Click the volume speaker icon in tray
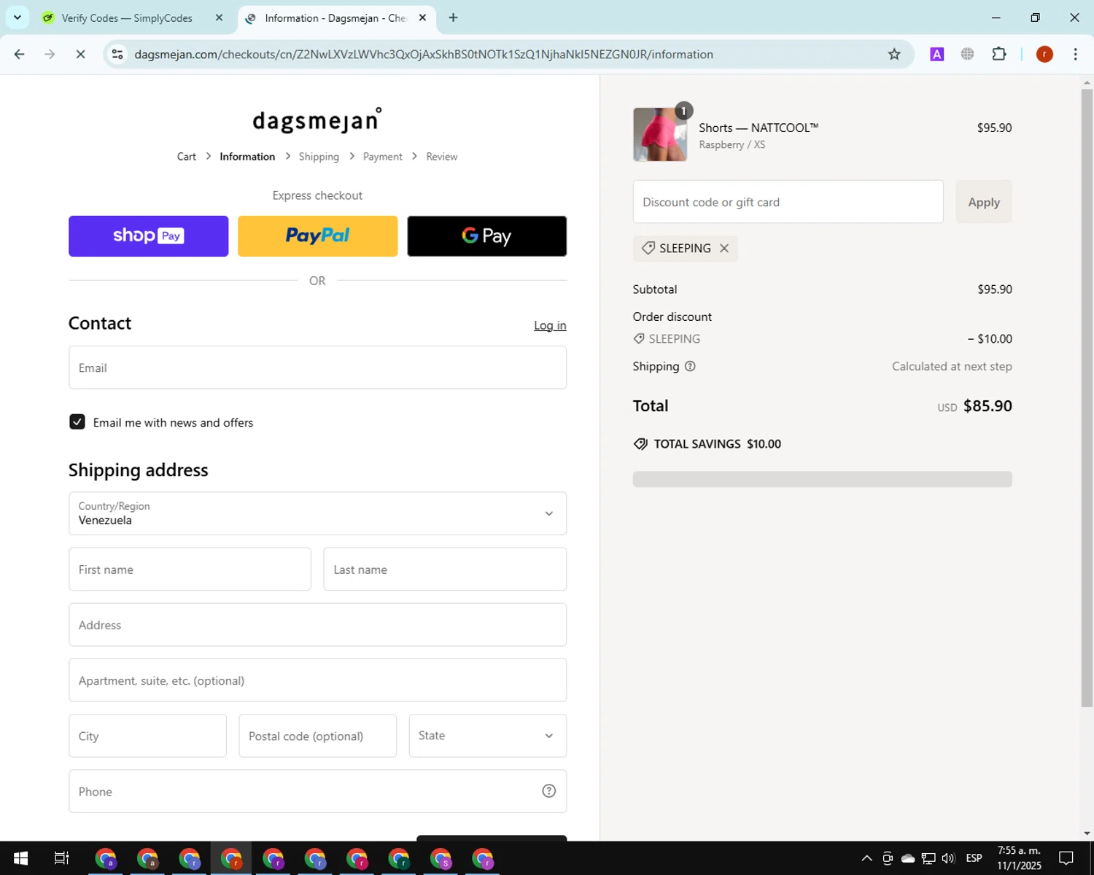 948,858
